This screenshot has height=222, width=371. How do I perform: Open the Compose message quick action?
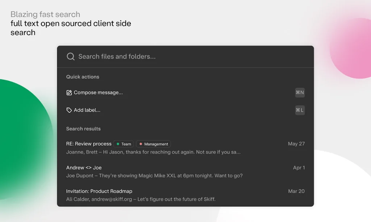pos(98,92)
